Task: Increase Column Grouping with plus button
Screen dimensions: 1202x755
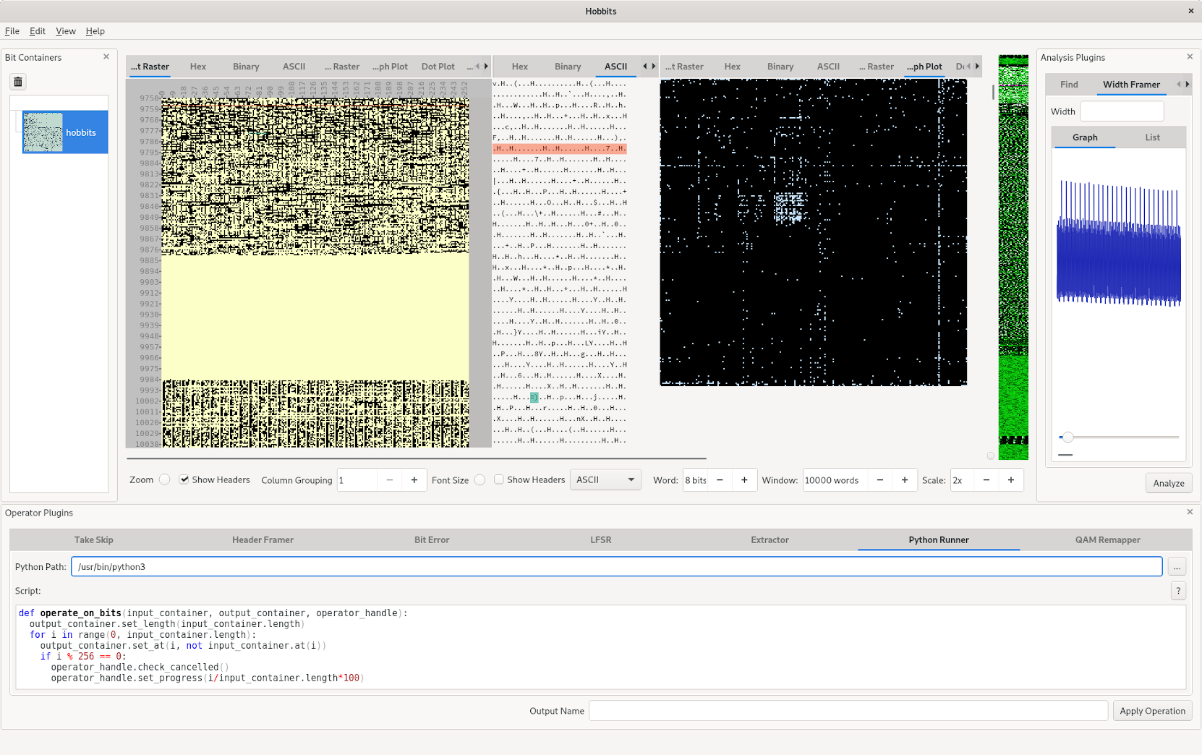Action: (x=414, y=480)
